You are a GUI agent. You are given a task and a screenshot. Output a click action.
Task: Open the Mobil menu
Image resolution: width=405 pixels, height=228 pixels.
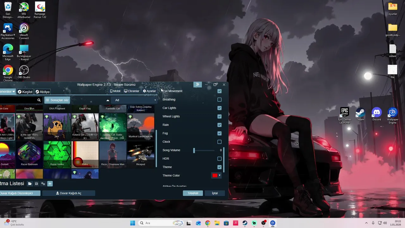pos(115,91)
